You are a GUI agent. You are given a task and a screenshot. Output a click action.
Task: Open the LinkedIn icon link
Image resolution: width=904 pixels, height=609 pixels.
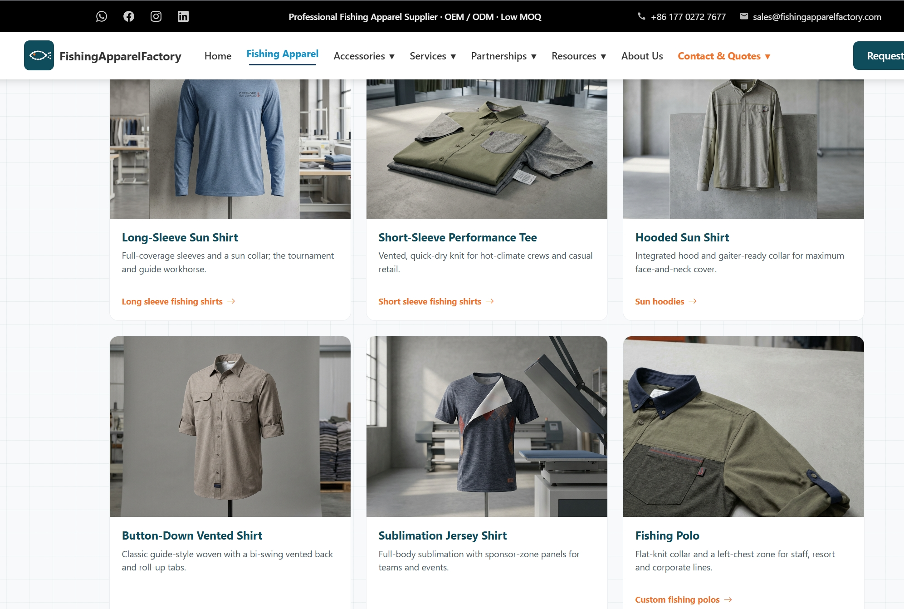pyautogui.click(x=183, y=16)
